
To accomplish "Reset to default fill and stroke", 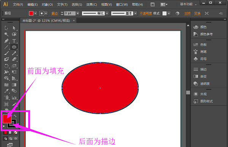I will pos(4,127).
